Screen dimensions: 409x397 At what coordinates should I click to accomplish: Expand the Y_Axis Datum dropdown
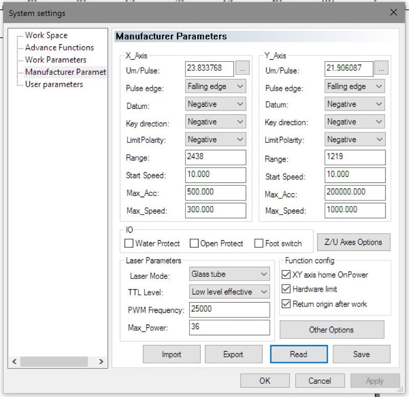coord(355,104)
